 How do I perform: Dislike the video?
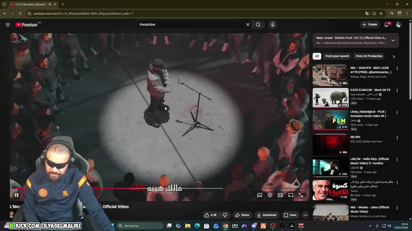click(x=225, y=215)
